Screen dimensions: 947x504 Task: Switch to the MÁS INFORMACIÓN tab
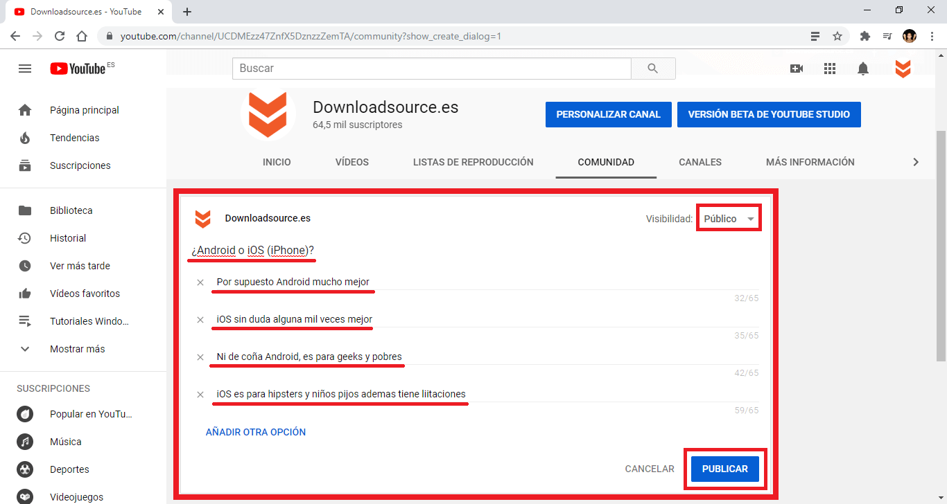coord(810,162)
